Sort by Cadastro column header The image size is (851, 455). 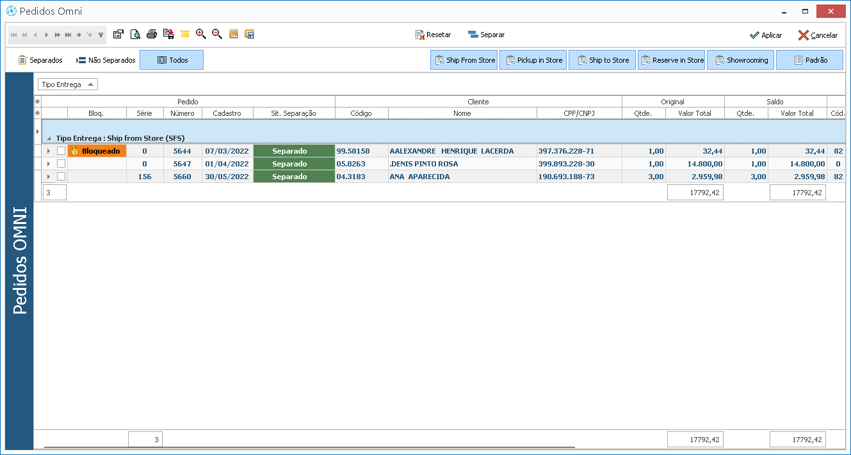tap(227, 113)
